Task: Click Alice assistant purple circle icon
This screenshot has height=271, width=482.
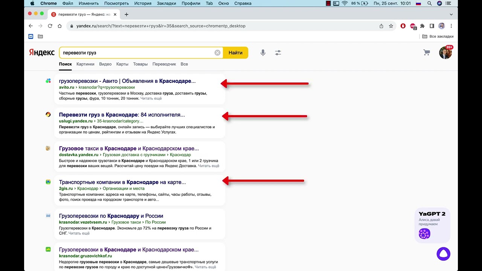Action: pos(444,254)
